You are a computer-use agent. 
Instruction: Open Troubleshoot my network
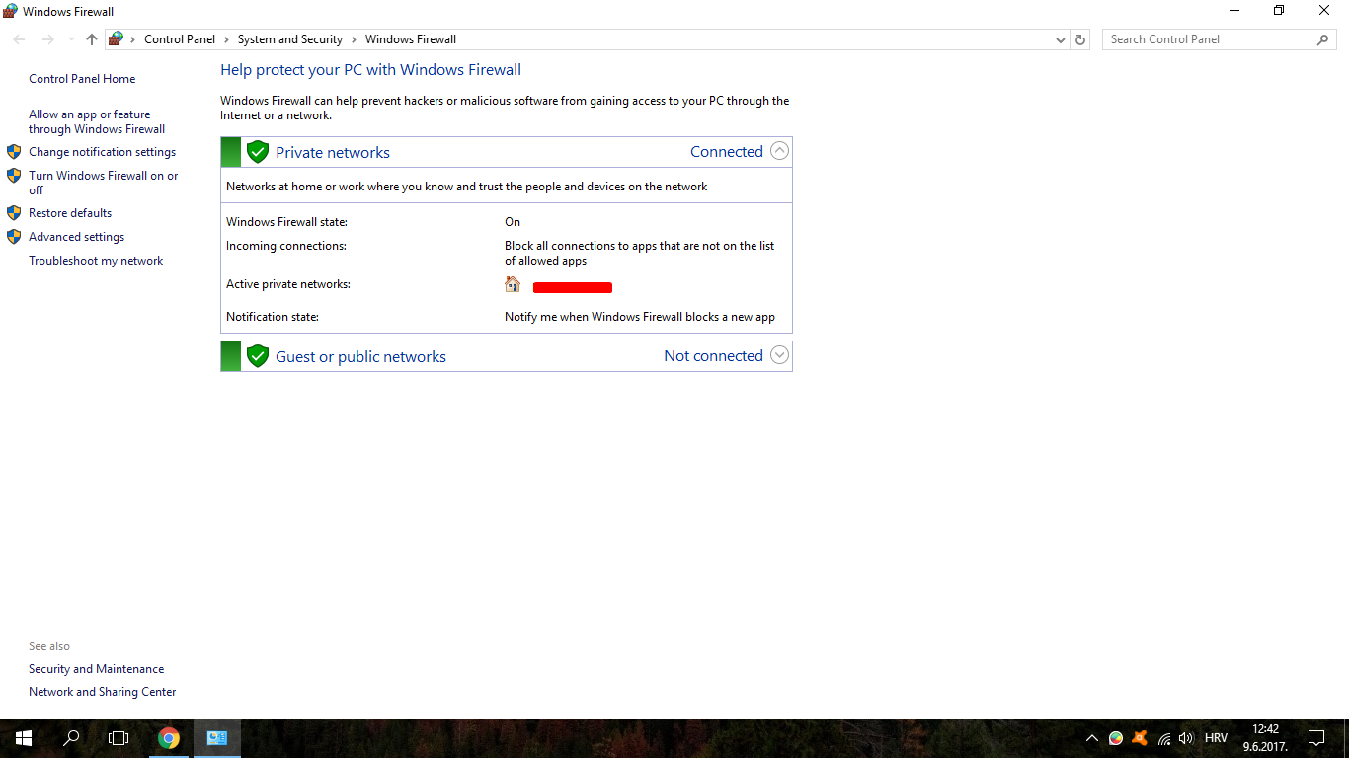click(x=96, y=261)
